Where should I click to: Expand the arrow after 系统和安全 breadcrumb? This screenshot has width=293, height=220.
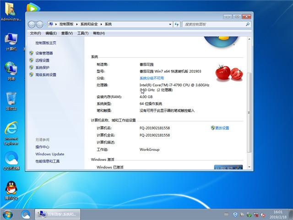tap(101, 24)
